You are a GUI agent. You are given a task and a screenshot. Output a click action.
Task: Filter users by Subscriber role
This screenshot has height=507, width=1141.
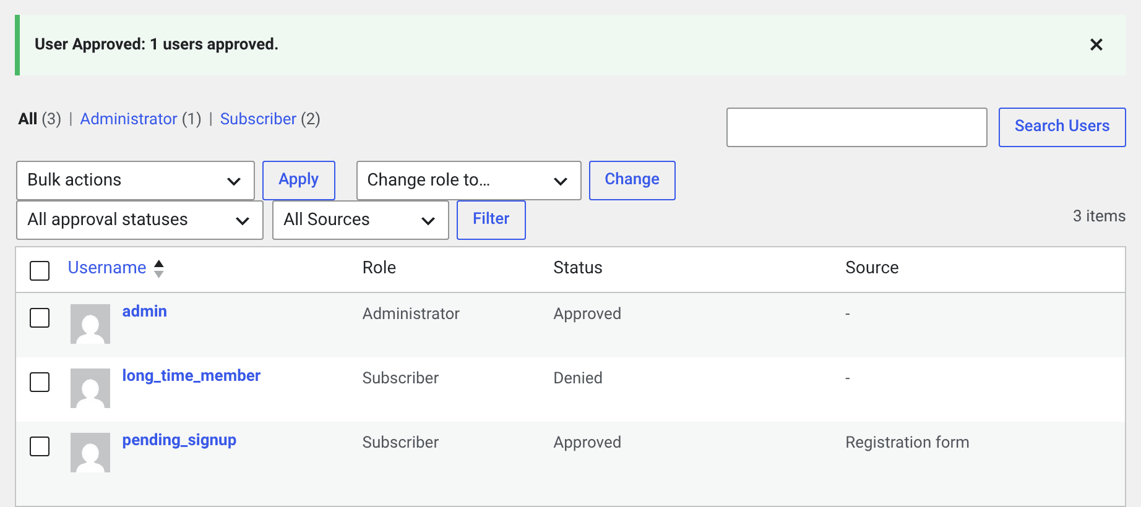(258, 119)
